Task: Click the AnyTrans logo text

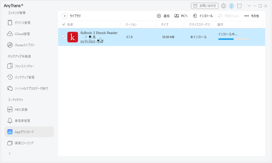Action: pyautogui.click(x=13, y=6)
